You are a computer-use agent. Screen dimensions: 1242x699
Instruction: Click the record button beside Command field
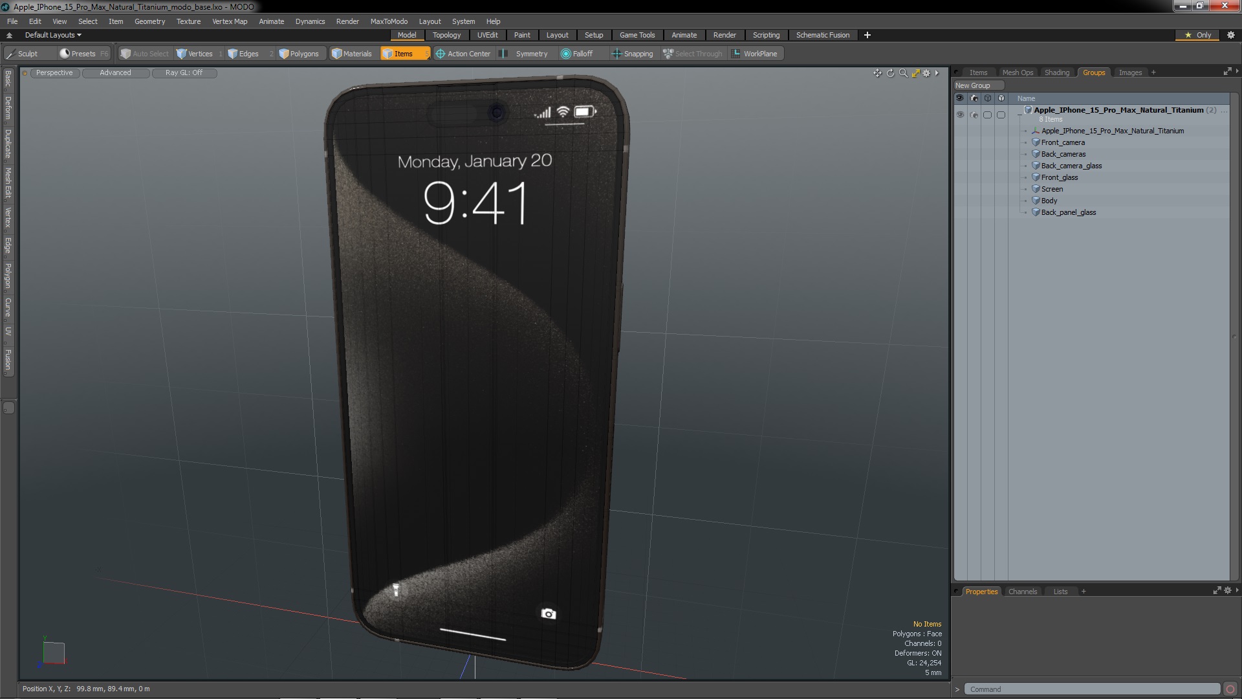point(1230,689)
